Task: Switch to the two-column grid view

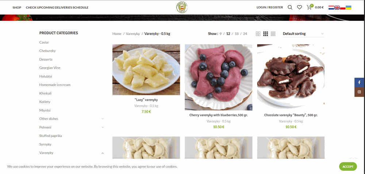Action: pyautogui.click(x=258, y=34)
